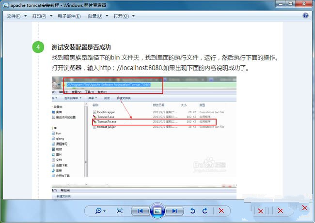Click the 电子邮件(E) button
Viewport: 315px width, 223px height.
[69, 16]
